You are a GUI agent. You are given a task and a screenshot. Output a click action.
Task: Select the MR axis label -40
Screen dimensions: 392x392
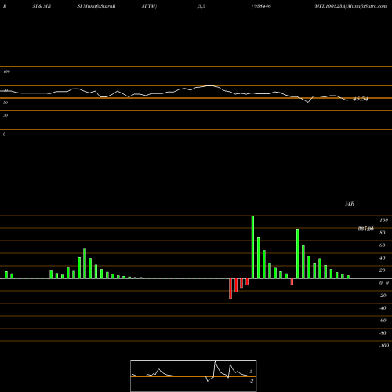coord(383,308)
